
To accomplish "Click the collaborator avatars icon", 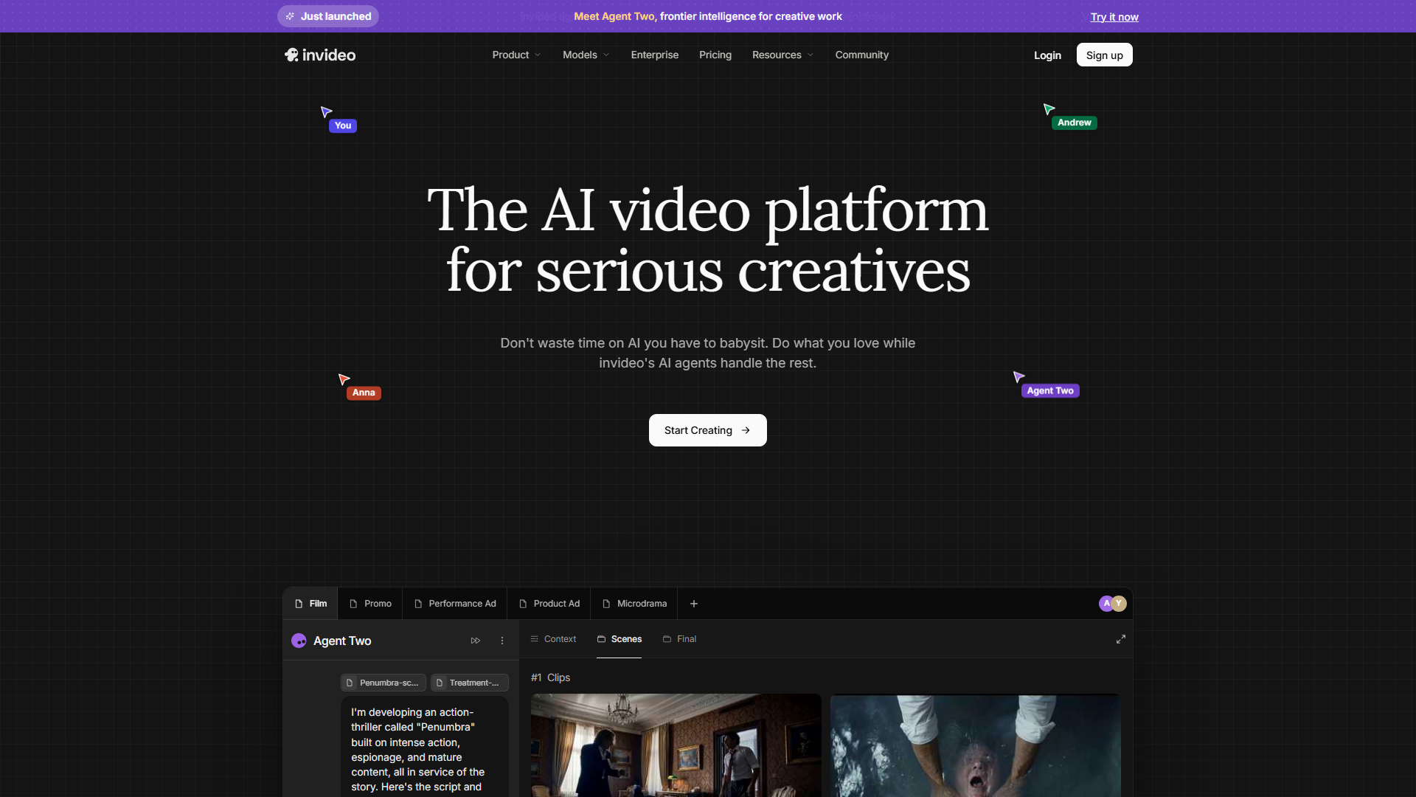I will [x=1113, y=604].
